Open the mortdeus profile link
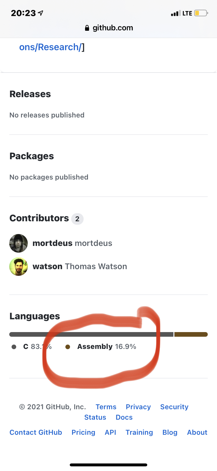The height and width of the screenshot is (471, 217). pos(52,243)
